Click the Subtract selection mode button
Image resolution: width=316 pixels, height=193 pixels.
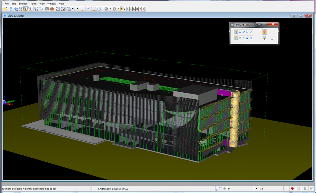point(243,38)
